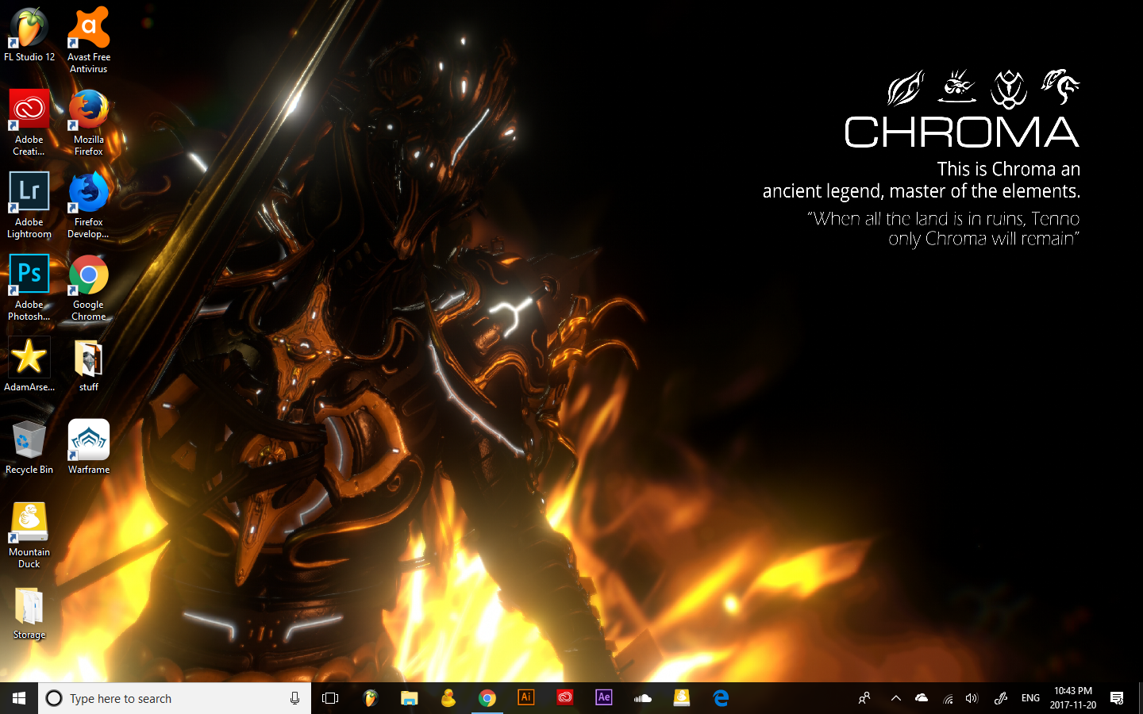Select the Warframe desktop shortcut
1143x714 pixels.
click(x=89, y=447)
